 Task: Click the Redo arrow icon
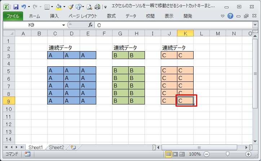[x=35, y=7]
